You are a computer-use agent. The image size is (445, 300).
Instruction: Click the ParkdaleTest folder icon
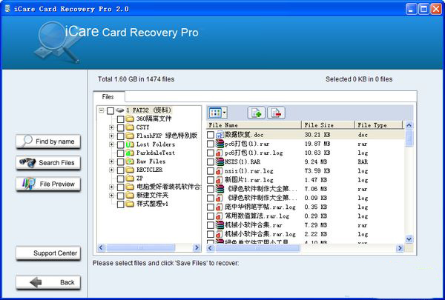[130, 153]
